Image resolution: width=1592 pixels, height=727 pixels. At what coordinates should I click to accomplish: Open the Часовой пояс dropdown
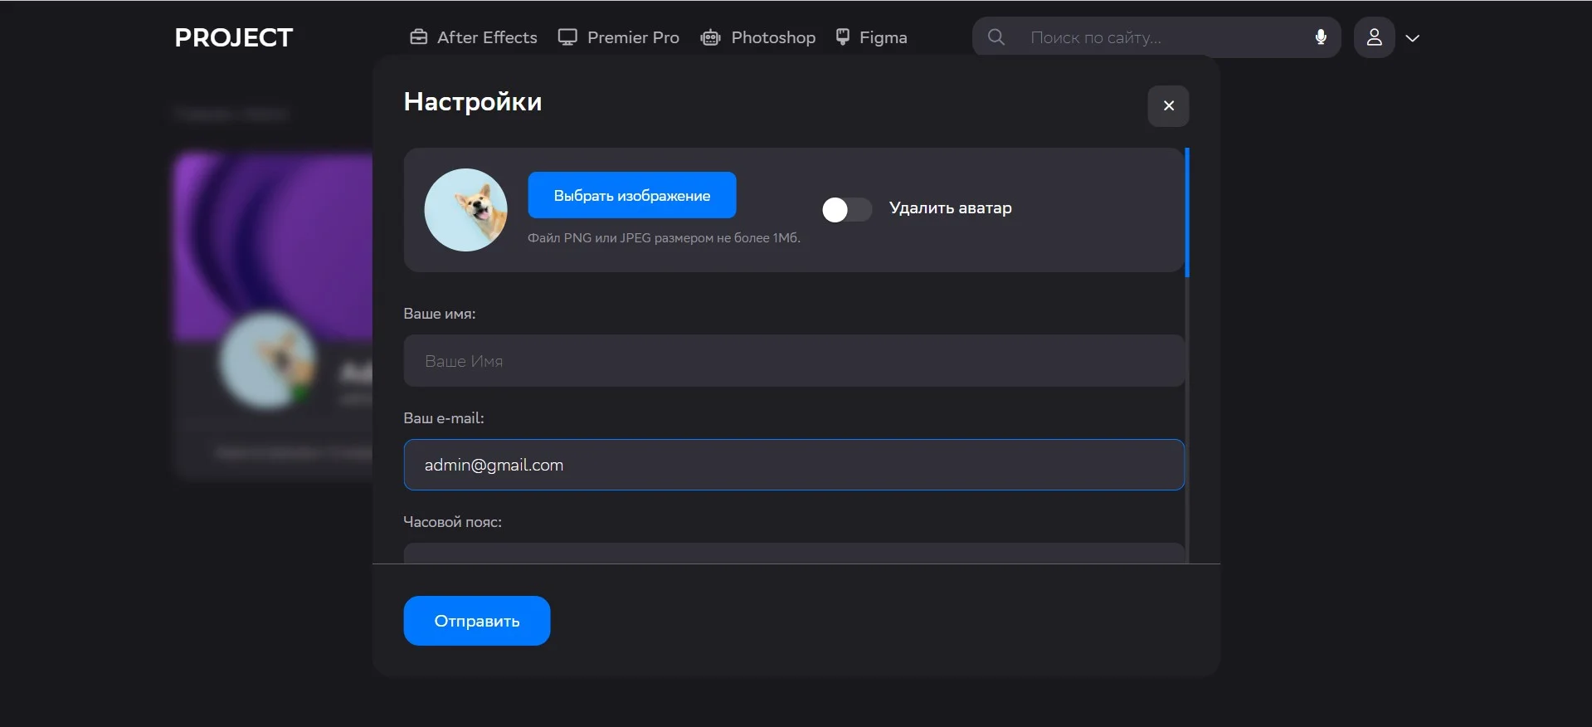click(793, 554)
